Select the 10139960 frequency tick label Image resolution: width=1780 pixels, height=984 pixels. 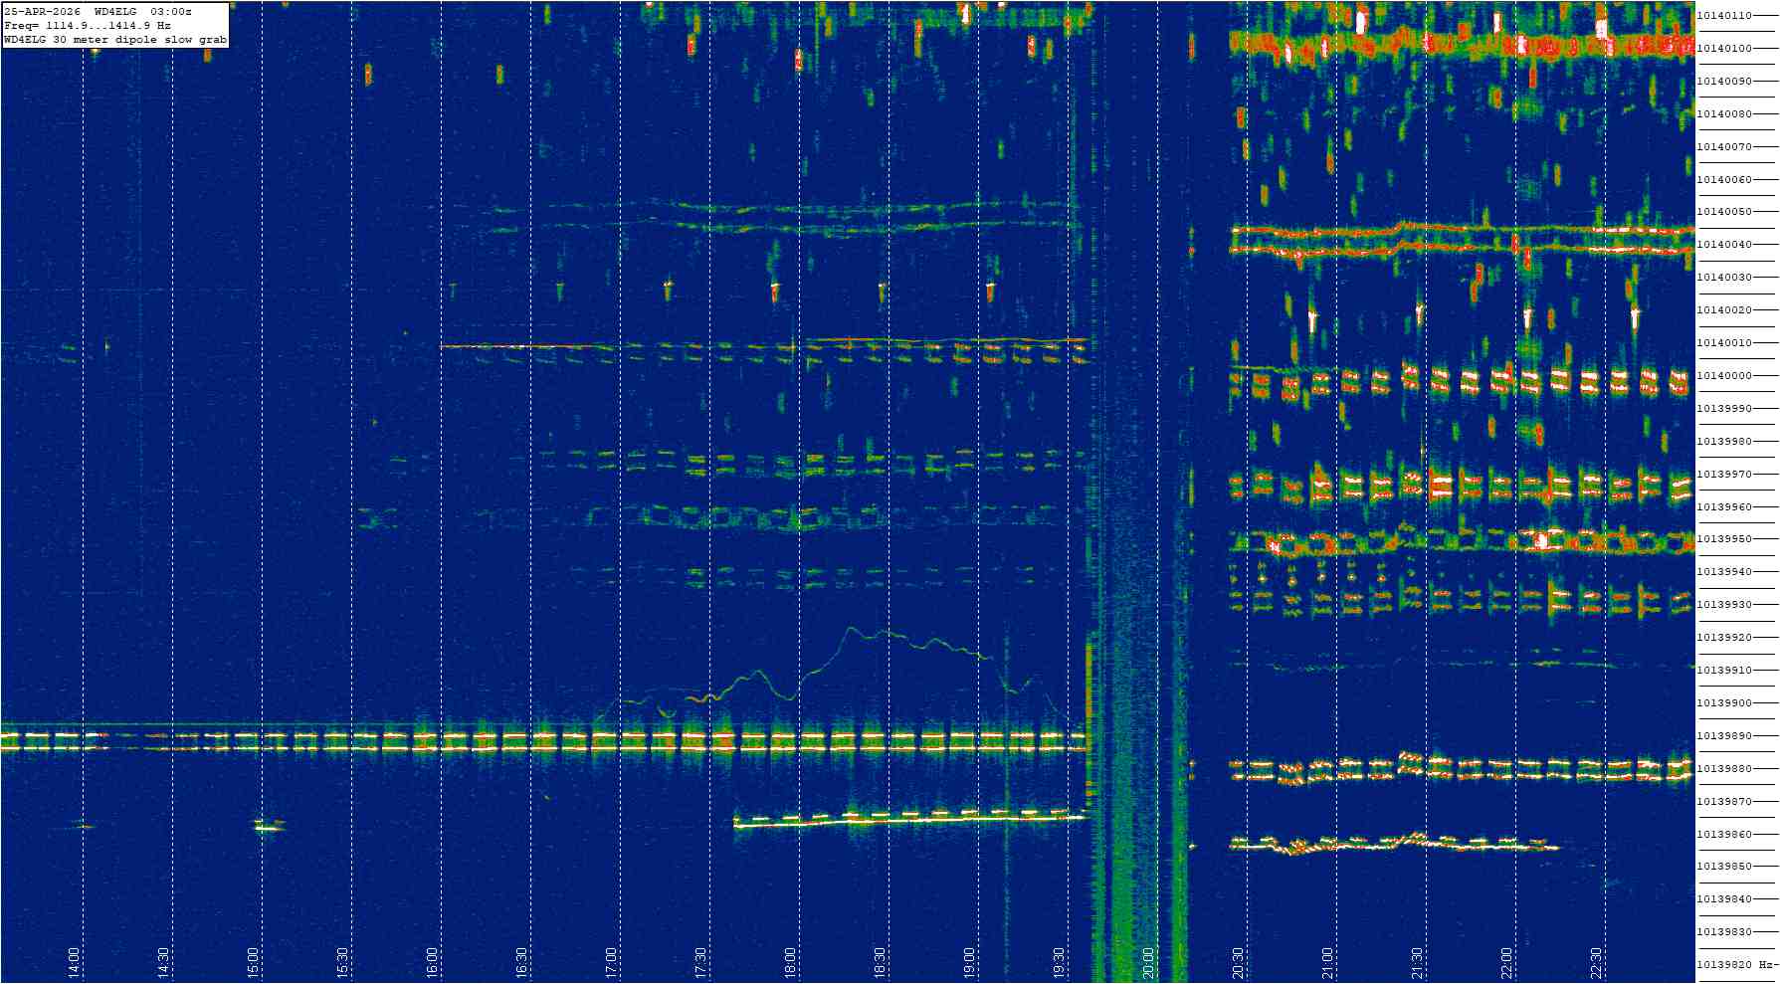(1724, 507)
